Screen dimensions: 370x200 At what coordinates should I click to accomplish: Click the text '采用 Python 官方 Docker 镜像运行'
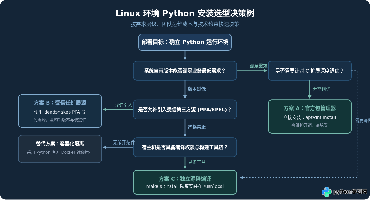(60, 152)
